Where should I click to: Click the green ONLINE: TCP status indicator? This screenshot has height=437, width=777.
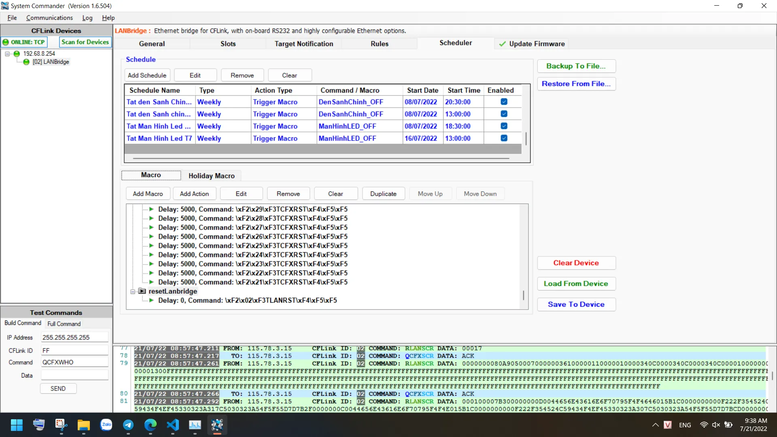(x=24, y=42)
